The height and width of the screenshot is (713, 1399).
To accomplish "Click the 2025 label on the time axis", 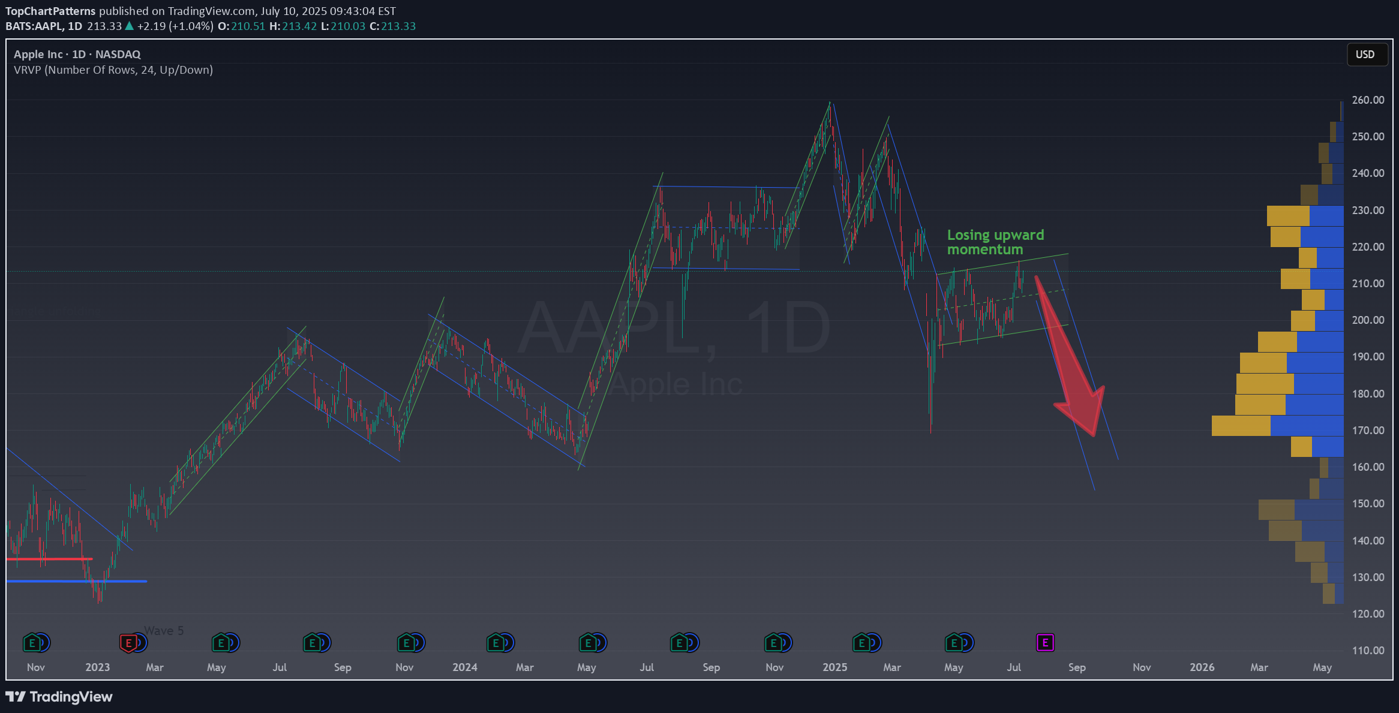I will click(x=835, y=667).
